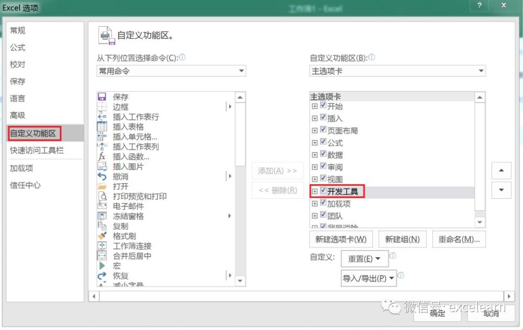
Task: Toggle the 开发工具 checkbox
Action: tap(323, 190)
